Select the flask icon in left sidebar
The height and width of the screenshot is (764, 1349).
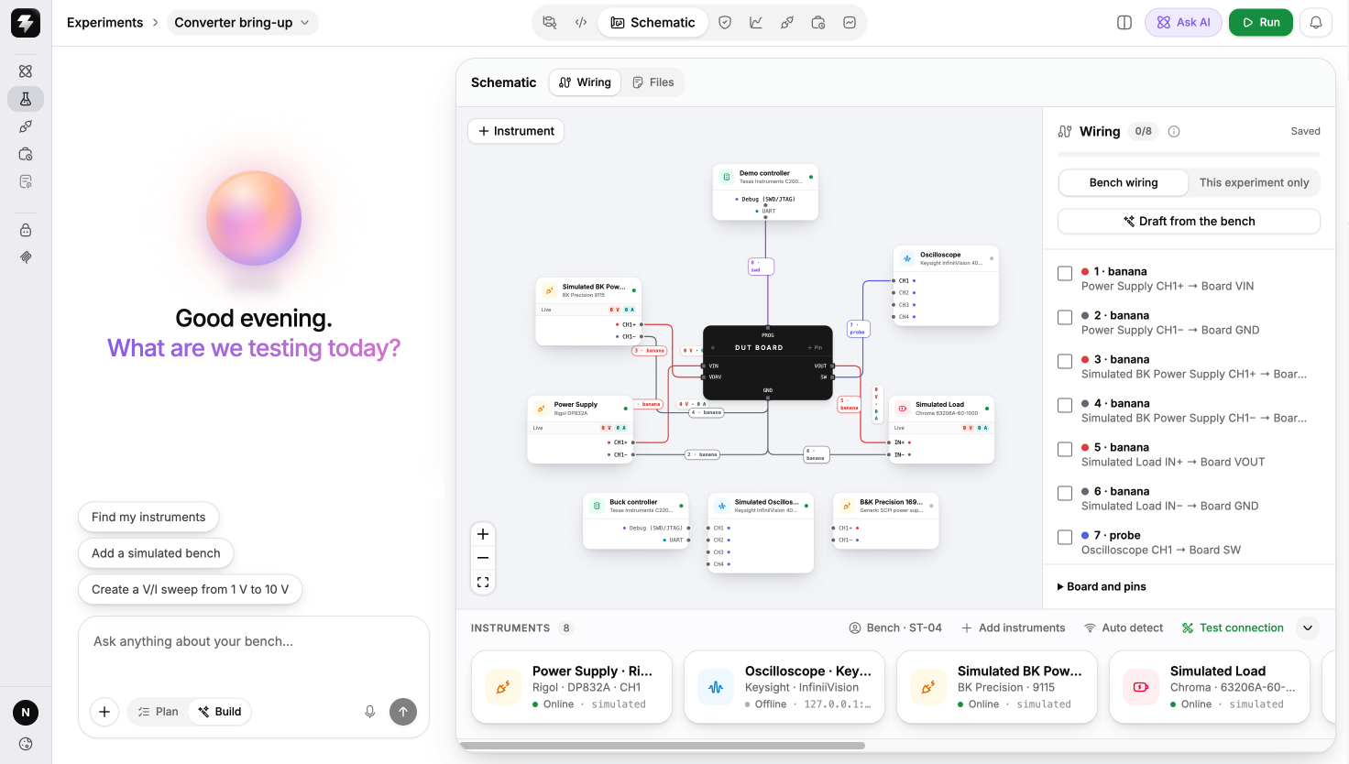pyautogui.click(x=26, y=99)
